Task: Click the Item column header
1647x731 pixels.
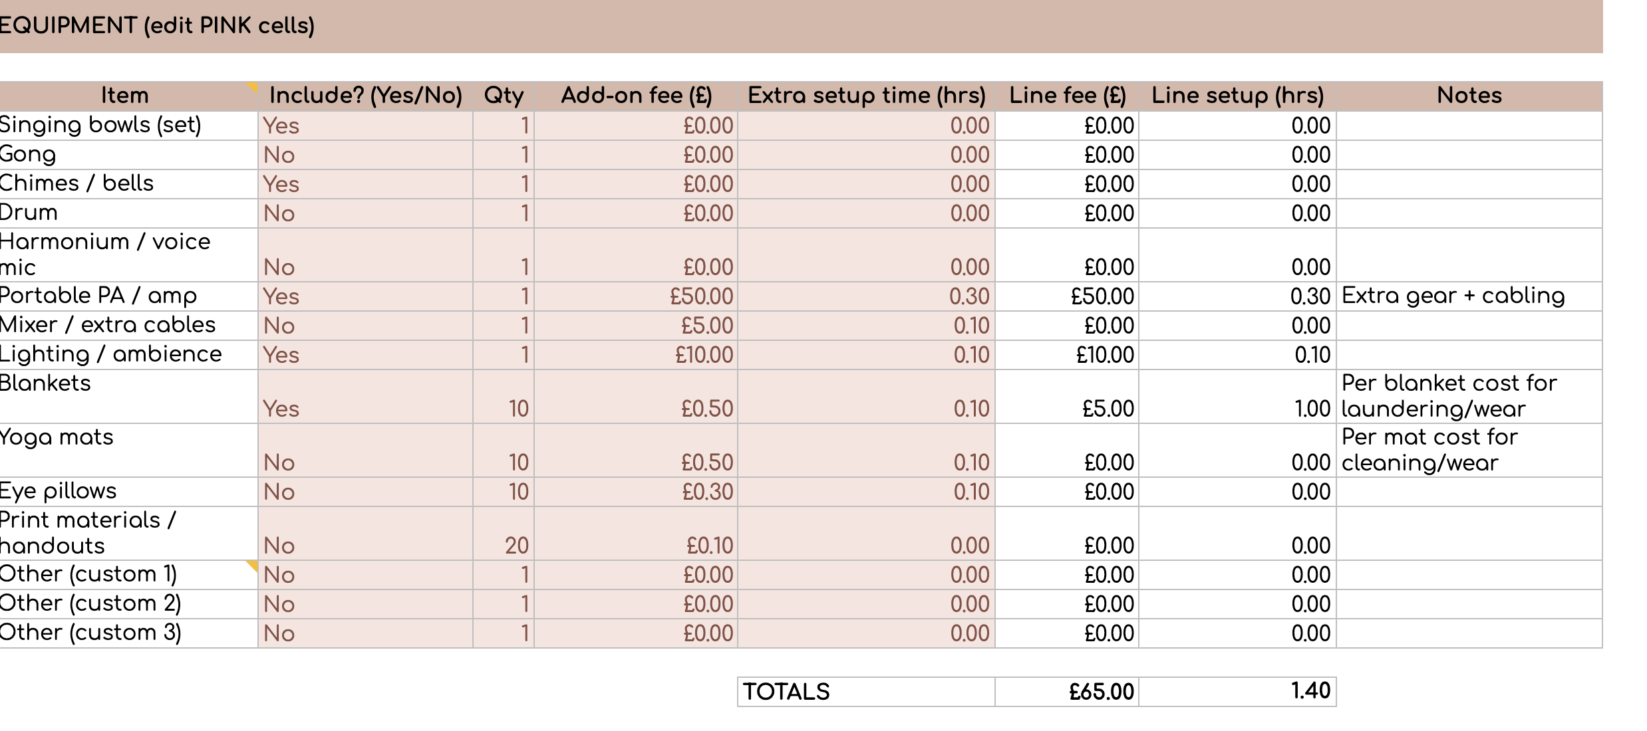Action: click(x=125, y=96)
